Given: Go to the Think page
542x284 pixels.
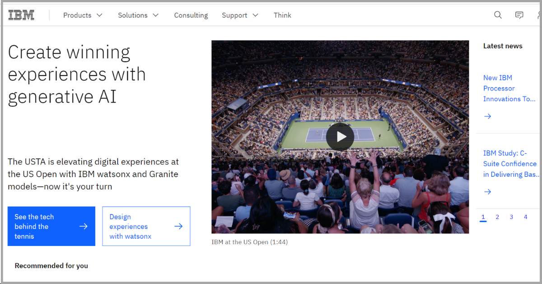Looking at the screenshot, I should coord(282,15).
